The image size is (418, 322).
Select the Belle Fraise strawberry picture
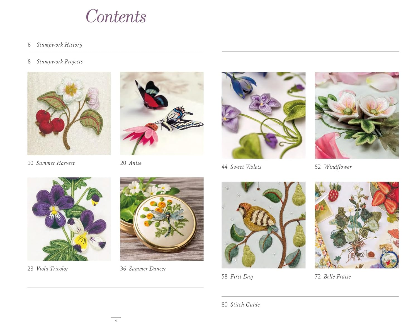[357, 225]
